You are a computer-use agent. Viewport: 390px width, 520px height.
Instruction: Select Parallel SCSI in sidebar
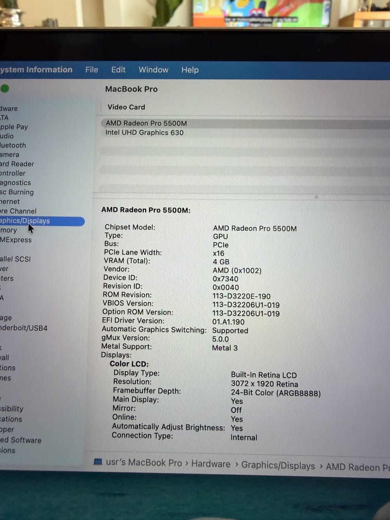[15, 259]
